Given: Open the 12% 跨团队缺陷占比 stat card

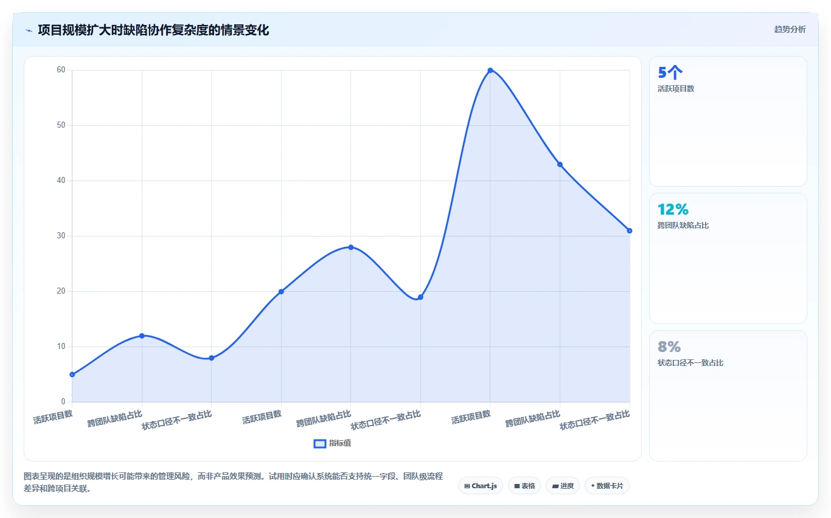Looking at the screenshot, I should pos(728,258).
